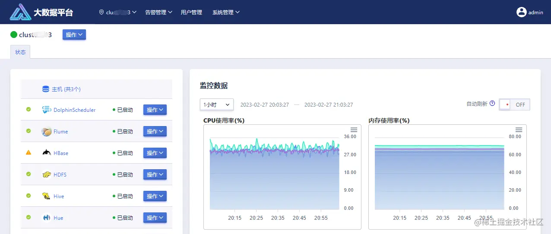Click DolphinScheduler green health check icon
The width and height of the screenshot is (551, 234).
pos(28,109)
